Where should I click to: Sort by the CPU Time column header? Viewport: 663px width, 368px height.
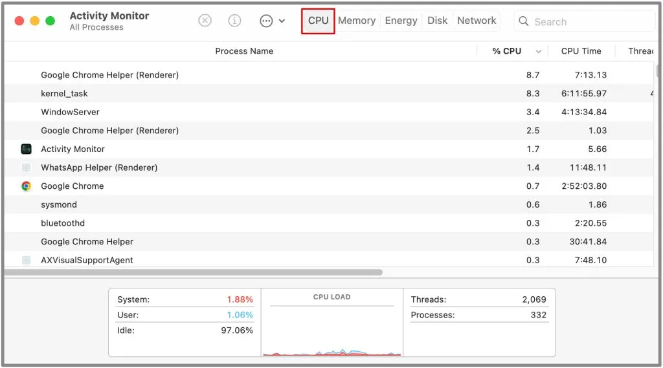tap(581, 51)
